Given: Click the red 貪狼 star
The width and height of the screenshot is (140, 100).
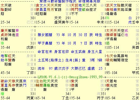Looking at the screenshot, I should [38, 7].
